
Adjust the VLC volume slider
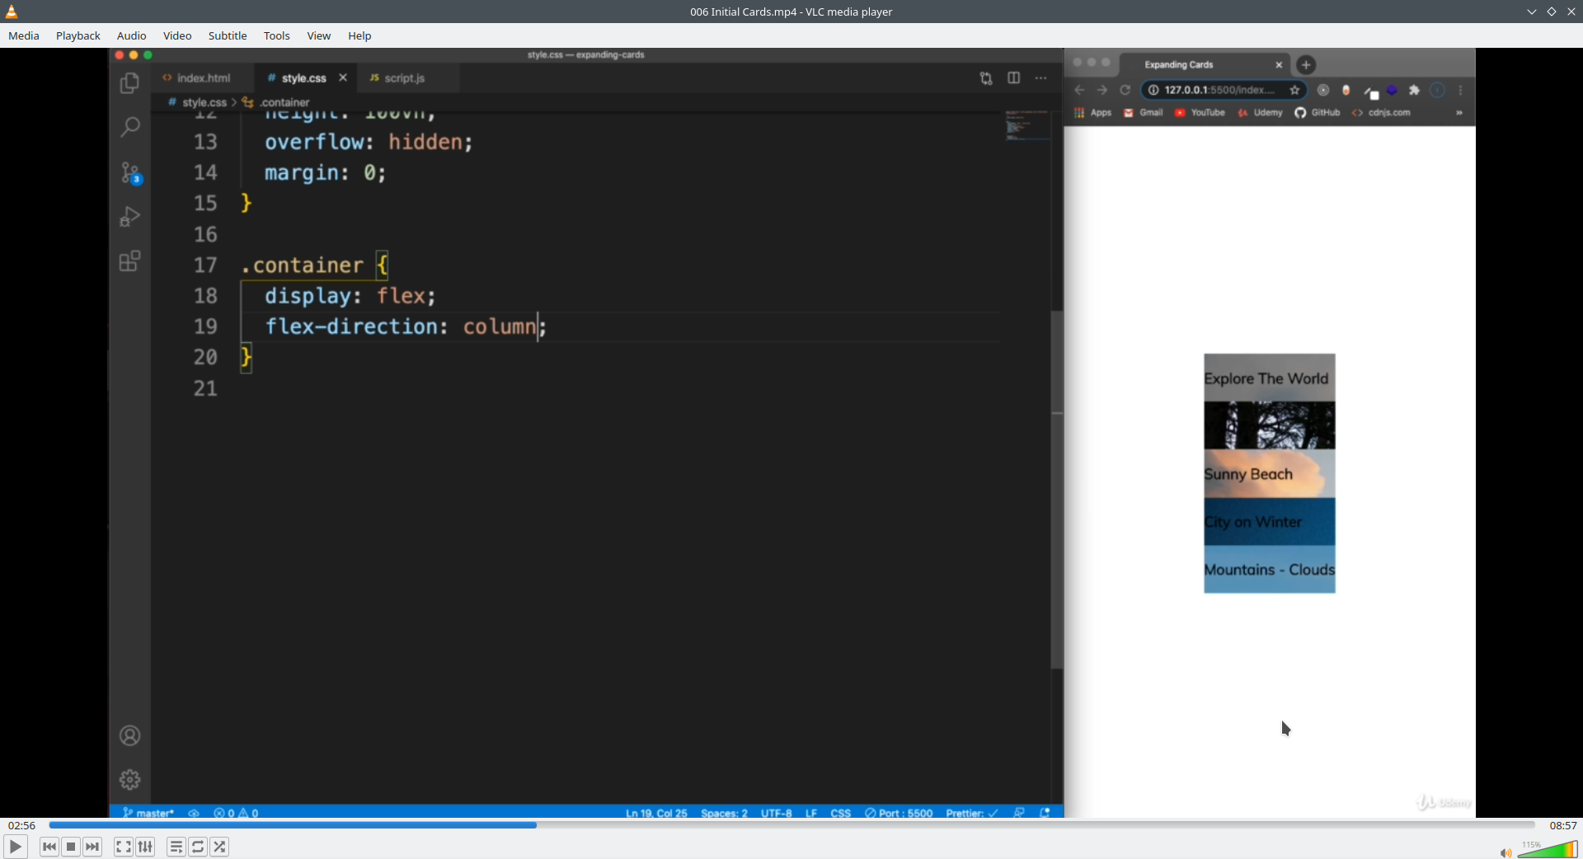[x=1548, y=850]
